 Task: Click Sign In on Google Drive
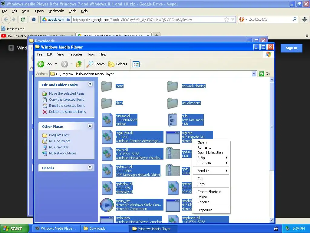pyautogui.click(x=292, y=48)
